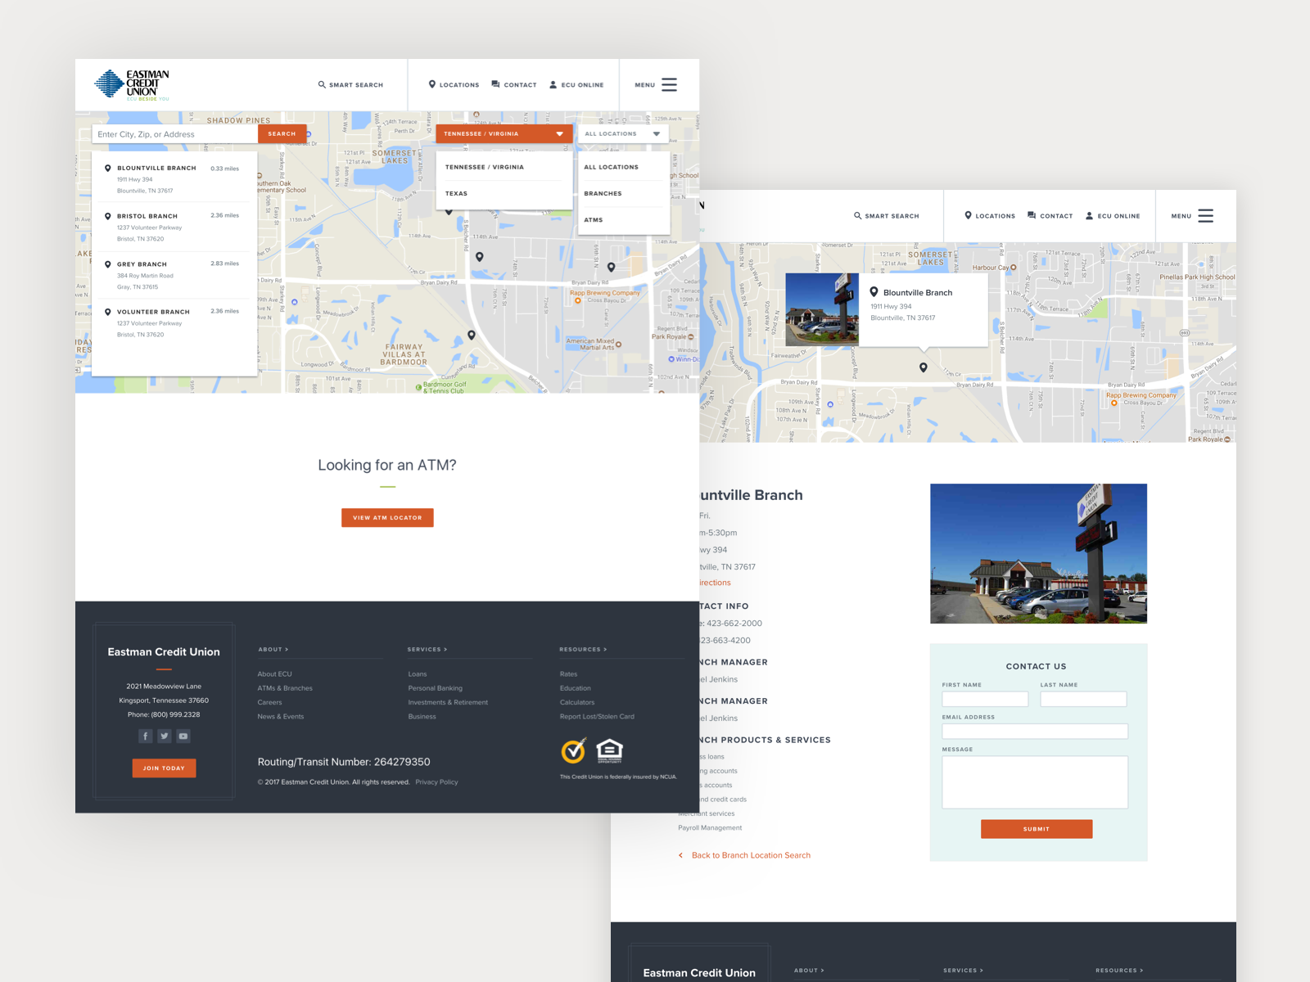Click the pin icon beside Bristol Branch
Viewport: 1310px width, 982px height.
[109, 216]
